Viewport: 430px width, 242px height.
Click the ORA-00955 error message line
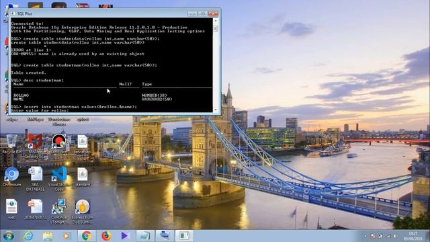78,54
